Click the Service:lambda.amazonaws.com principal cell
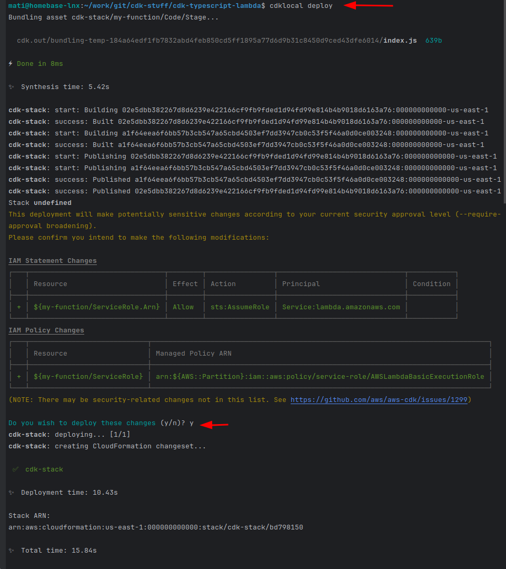506x569 pixels. pos(341,307)
